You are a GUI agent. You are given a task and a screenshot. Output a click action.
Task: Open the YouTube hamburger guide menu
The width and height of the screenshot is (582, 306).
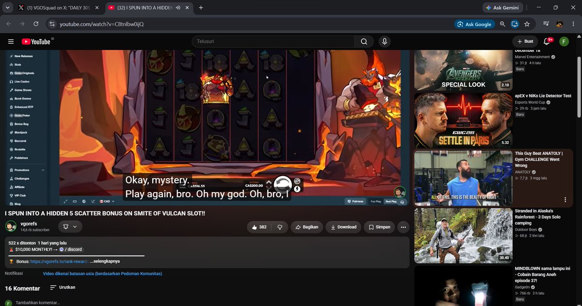tap(11, 42)
